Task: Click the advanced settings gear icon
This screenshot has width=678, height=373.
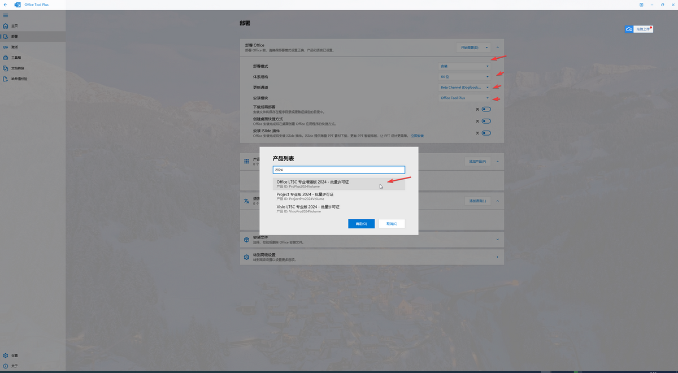Action: (246, 257)
